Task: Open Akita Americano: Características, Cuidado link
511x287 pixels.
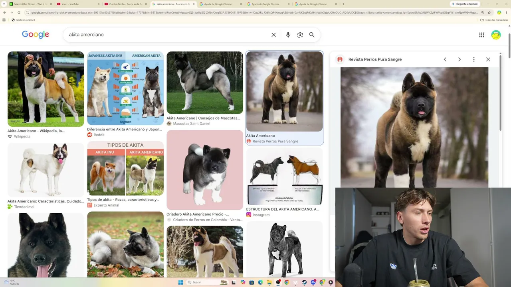Action: (46, 201)
